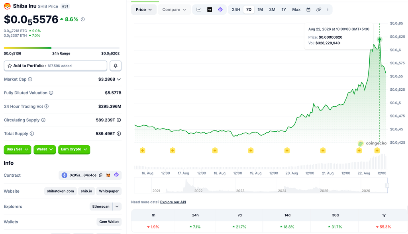Click the star in Add to Portfolio
The image size is (408, 234).
(10, 66)
